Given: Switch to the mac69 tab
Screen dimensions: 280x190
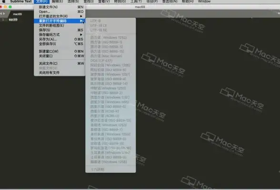Looking at the screenshot, I should 17,14.
